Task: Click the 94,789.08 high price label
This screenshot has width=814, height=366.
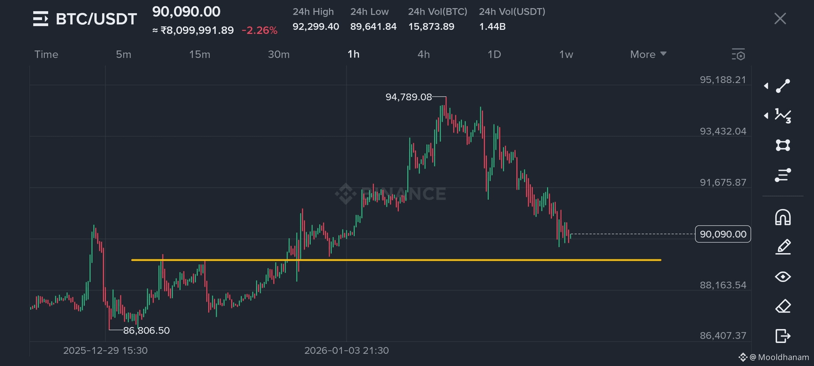Action: [x=409, y=97]
